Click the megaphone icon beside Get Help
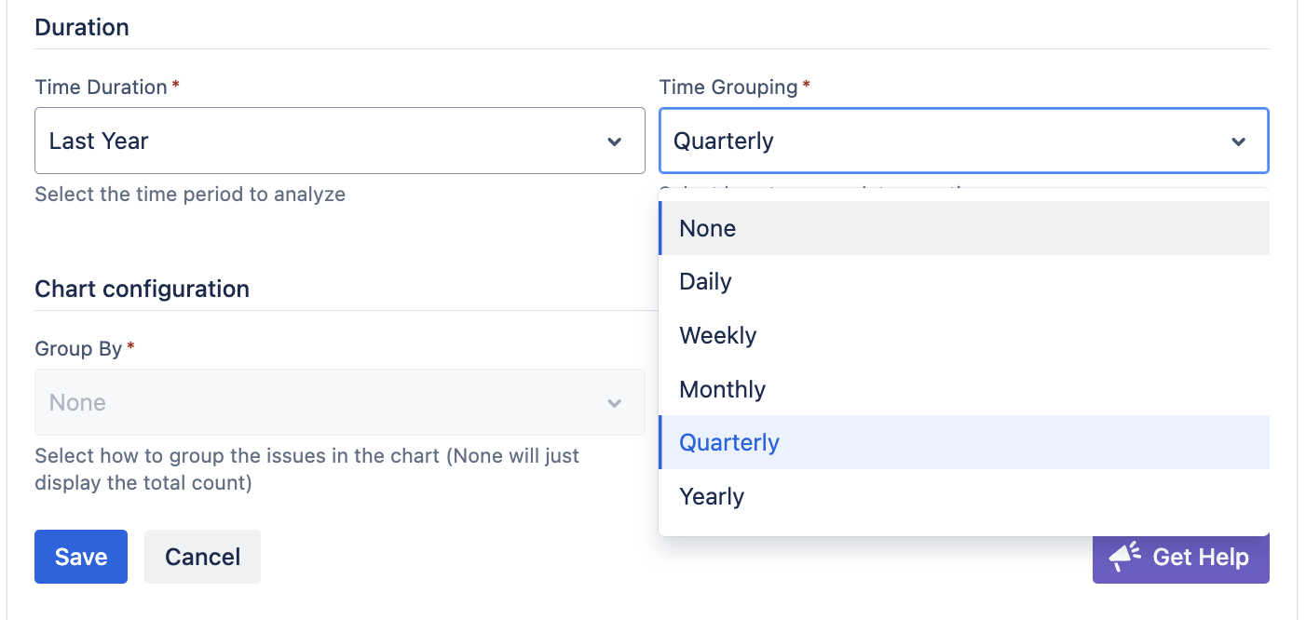 1125,557
